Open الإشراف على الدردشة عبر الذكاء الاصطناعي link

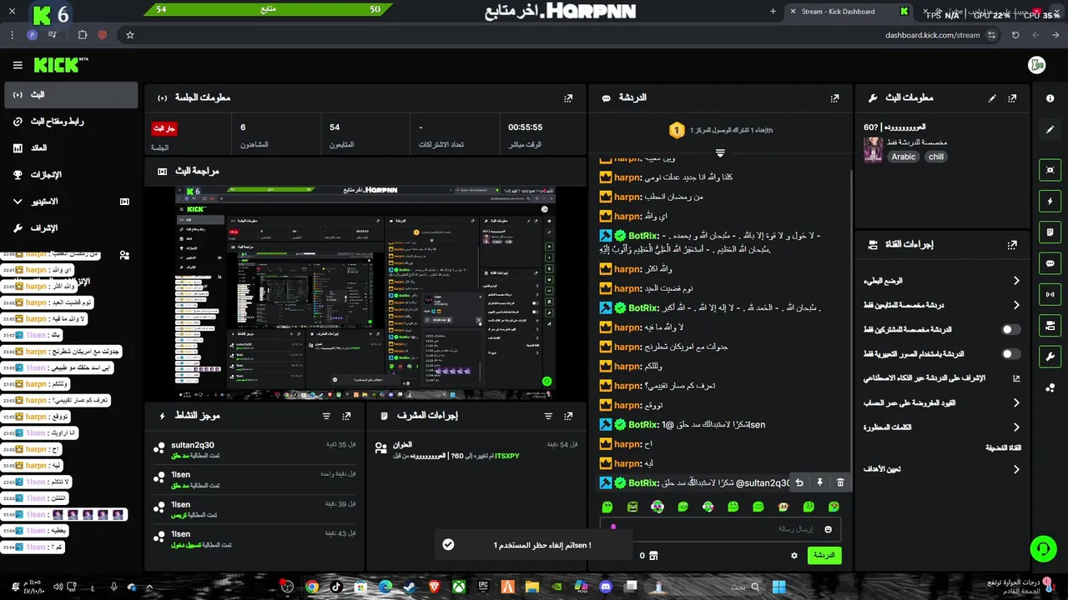pyautogui.click(x=942, y=378)
